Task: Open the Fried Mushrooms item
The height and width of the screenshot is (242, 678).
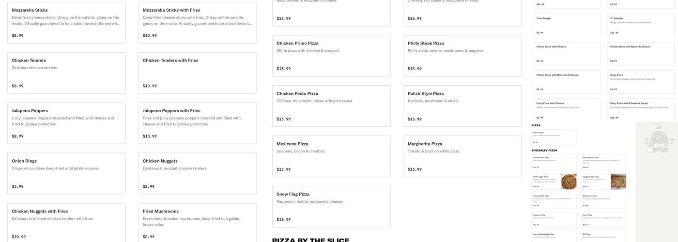Action: tap(198, 223)
